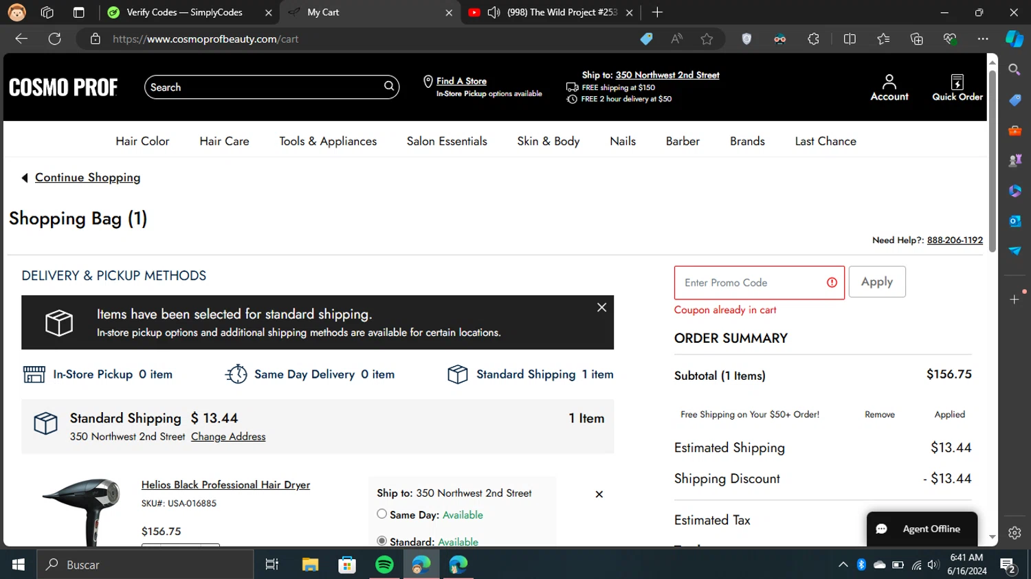Click the Standard Shipping box icon
Viewport: 1031px width, 579px height.
click(x=458, y=374)
